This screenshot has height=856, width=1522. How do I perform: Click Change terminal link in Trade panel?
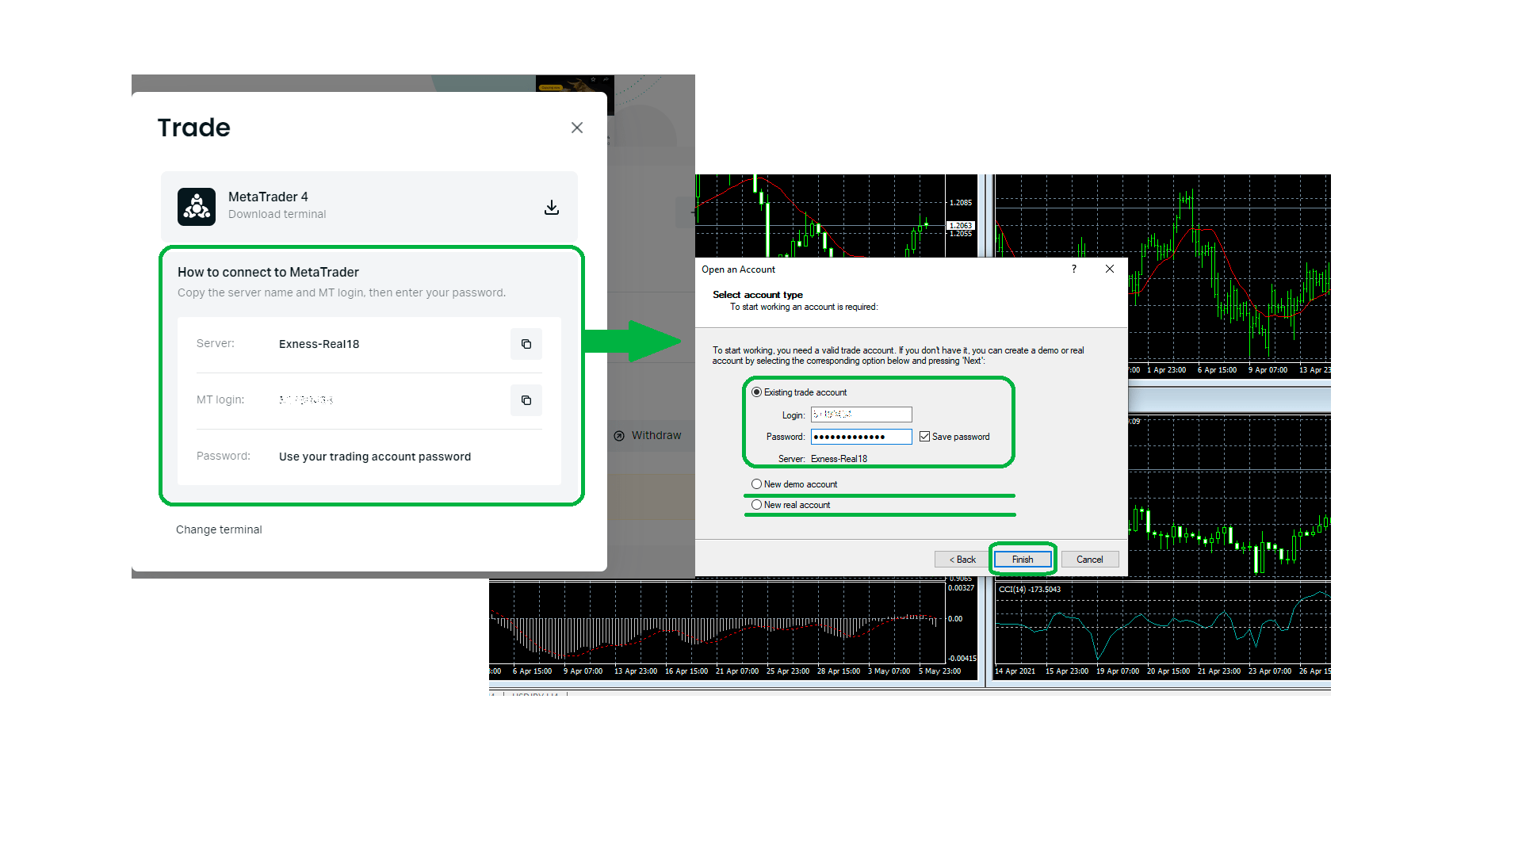tap(219, 529)
